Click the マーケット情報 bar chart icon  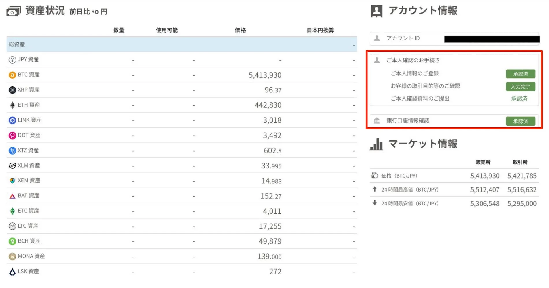pyautogui.click(x=376, y=144)
